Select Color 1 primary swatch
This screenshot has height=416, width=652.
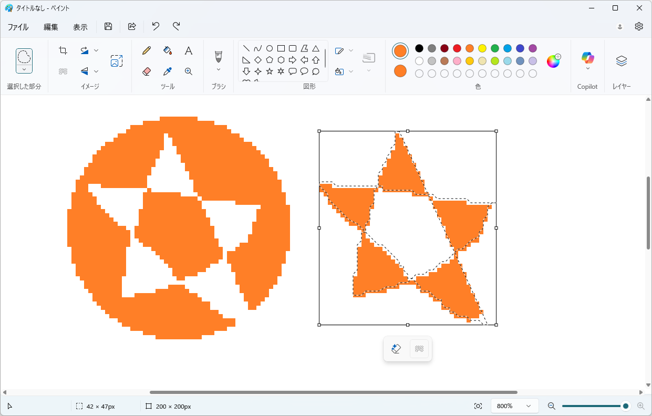pos(400,51)
